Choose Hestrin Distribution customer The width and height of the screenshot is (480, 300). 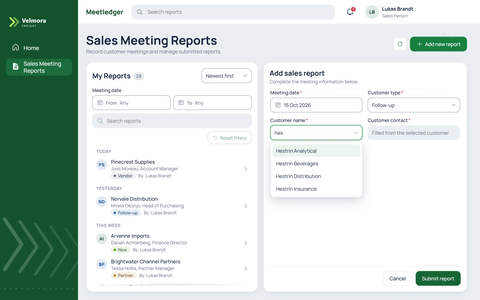pyautogui.click(x=316, y=176)
